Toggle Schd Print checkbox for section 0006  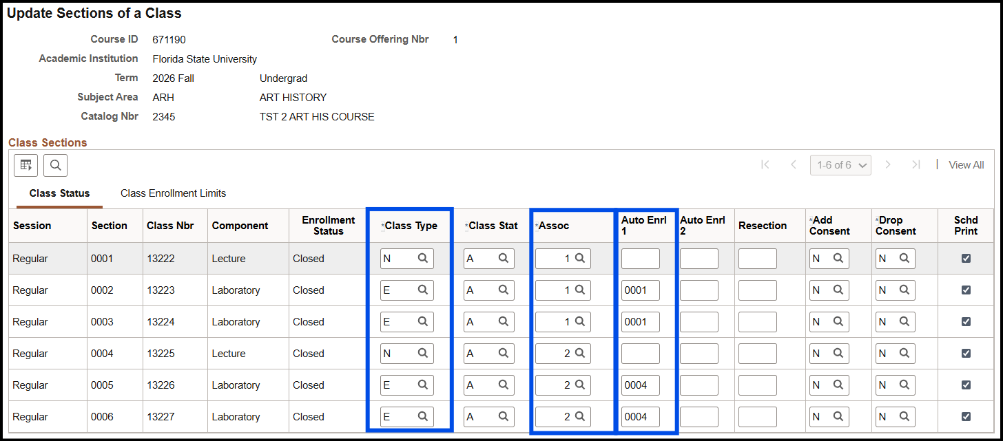pos(966,417)
